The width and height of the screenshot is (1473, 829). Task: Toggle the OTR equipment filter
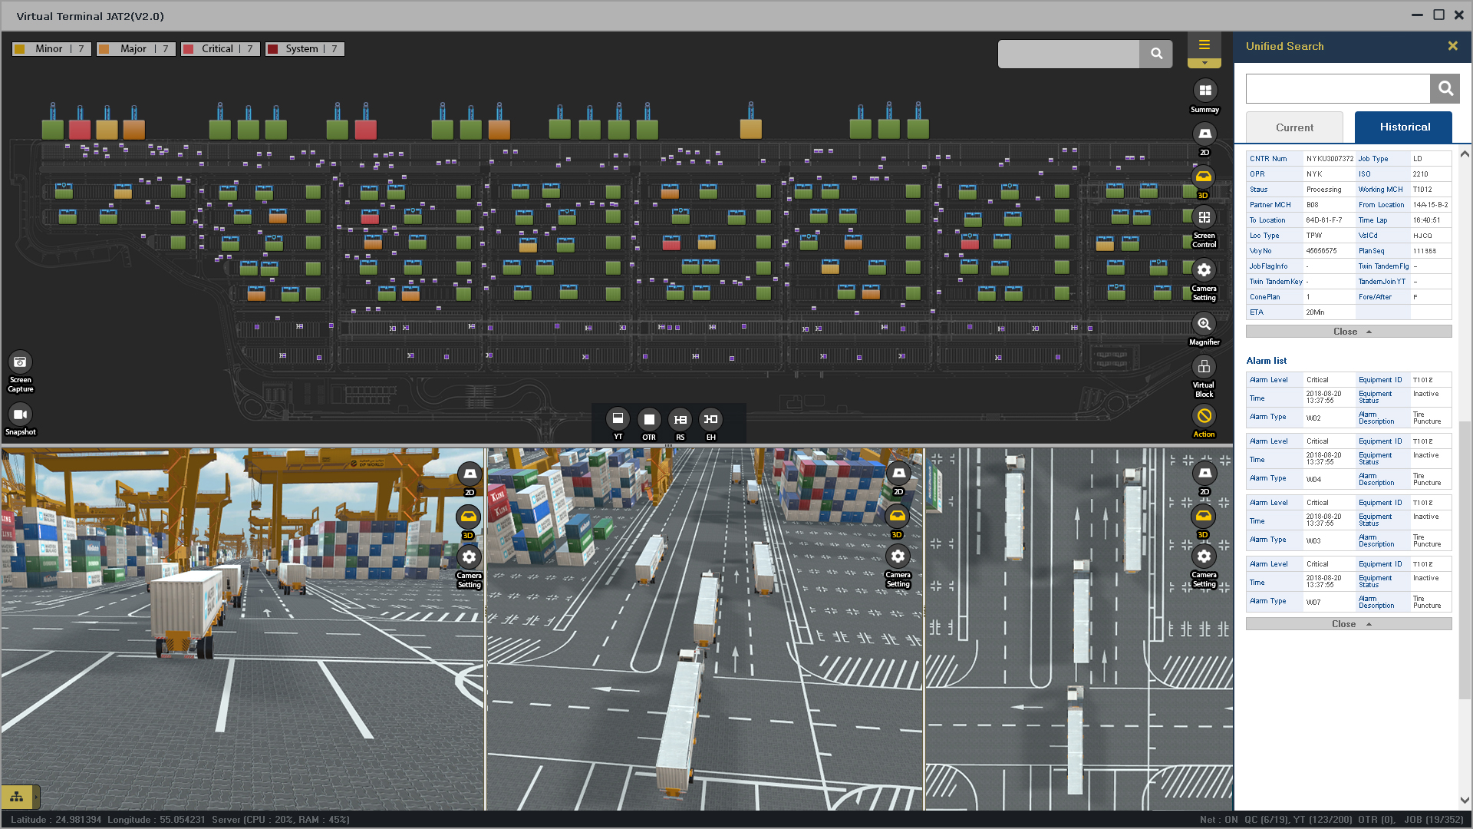[649, 419]
